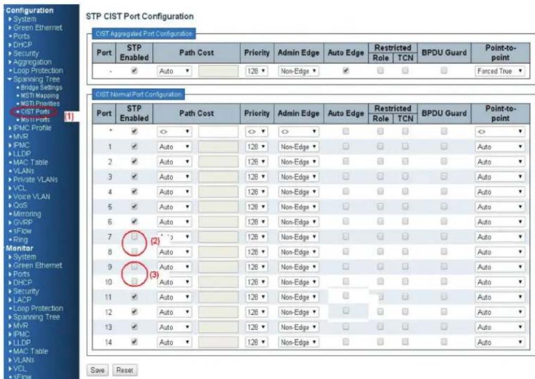Expand the GVRP menu
This screenshot has width=535, height=379.
[23, 223]
